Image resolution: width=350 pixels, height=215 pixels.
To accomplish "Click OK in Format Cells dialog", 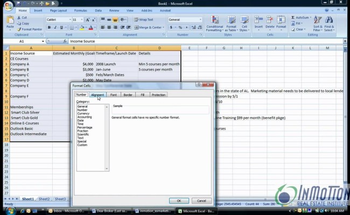I will coord(179,200).
